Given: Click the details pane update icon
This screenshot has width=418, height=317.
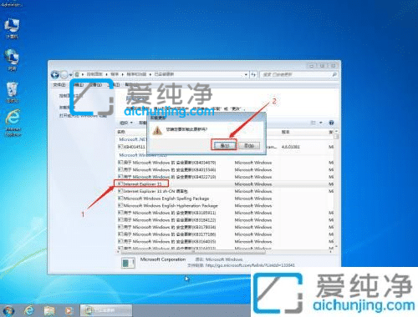Looking at the screenshot, I should pos(129,263).
